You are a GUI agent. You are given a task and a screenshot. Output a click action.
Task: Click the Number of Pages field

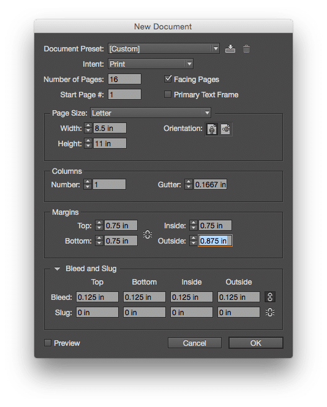point(125,79)
